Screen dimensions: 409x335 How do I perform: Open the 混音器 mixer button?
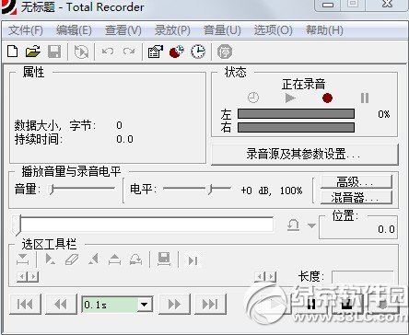pos(356,197)
